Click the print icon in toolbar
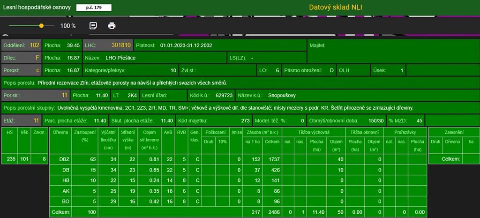 click(x=112, y=26)
